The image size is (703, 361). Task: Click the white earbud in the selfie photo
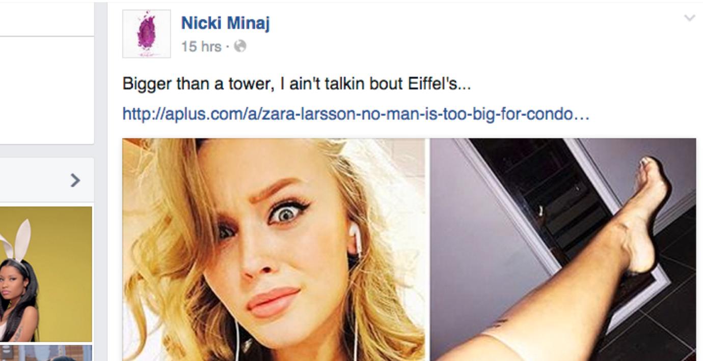353,235
